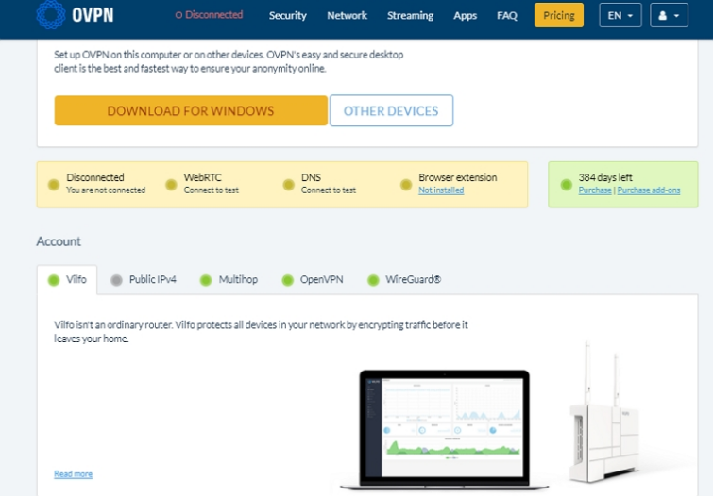Switch to the WireGuard tab
The image size is (713, 496).
pyautogui.click(x=404, y=280)
